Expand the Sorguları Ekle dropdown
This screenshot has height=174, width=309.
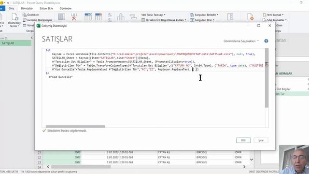(202, 20)
